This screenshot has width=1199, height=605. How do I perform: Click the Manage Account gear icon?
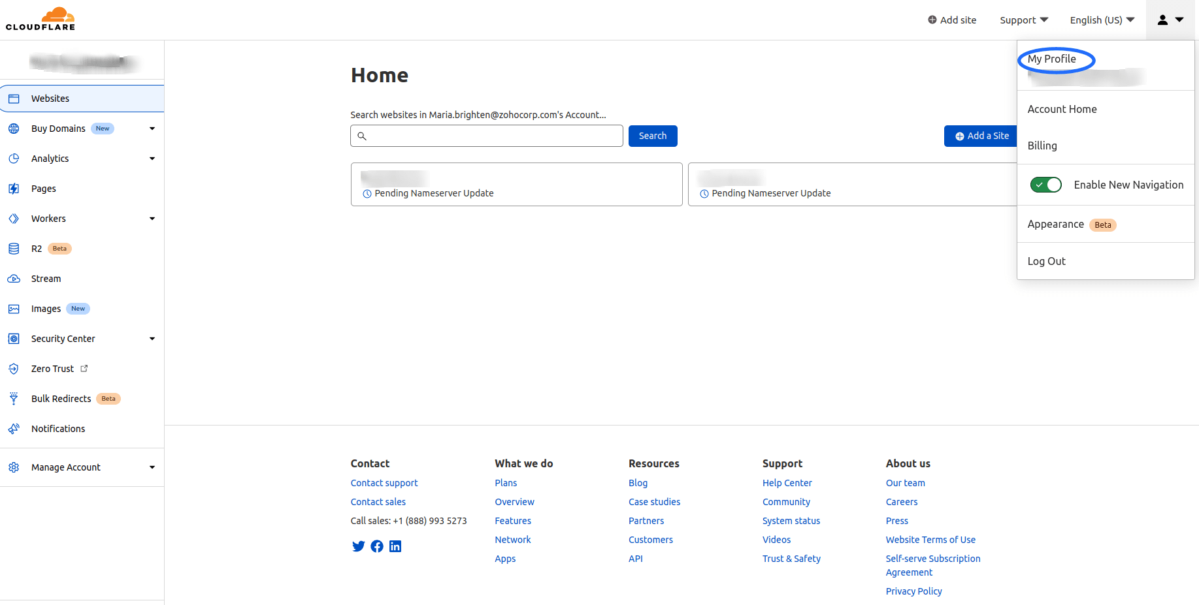(14, 467)
